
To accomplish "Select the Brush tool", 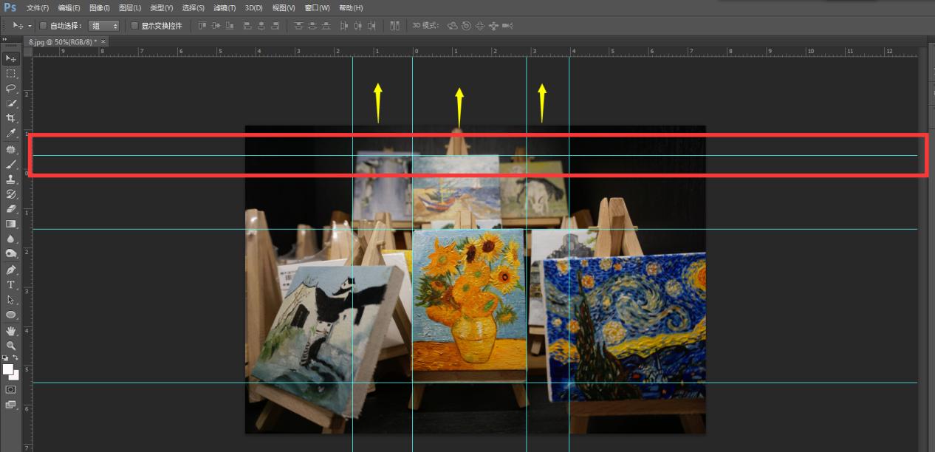I will [x=11, y=164].
